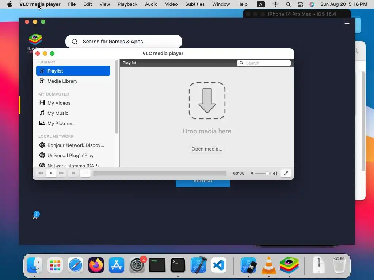
Task: Open the Edit menu
Action: pos(88,4)
